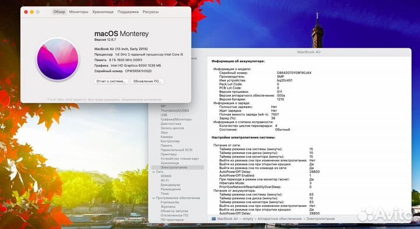Select Память in the sidebar

[166, 146]
